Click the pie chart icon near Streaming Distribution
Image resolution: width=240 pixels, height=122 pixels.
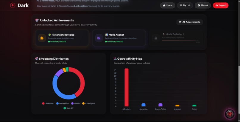coord(37,58)
